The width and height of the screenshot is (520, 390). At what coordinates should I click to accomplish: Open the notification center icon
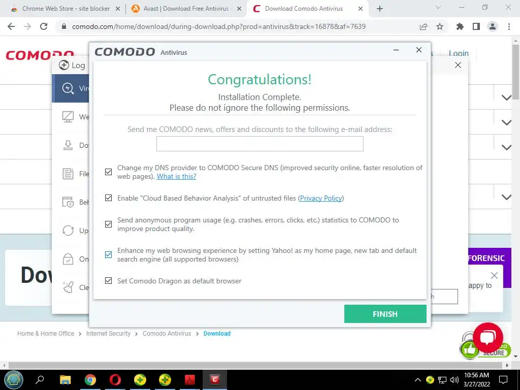click(x=503, y=380)
